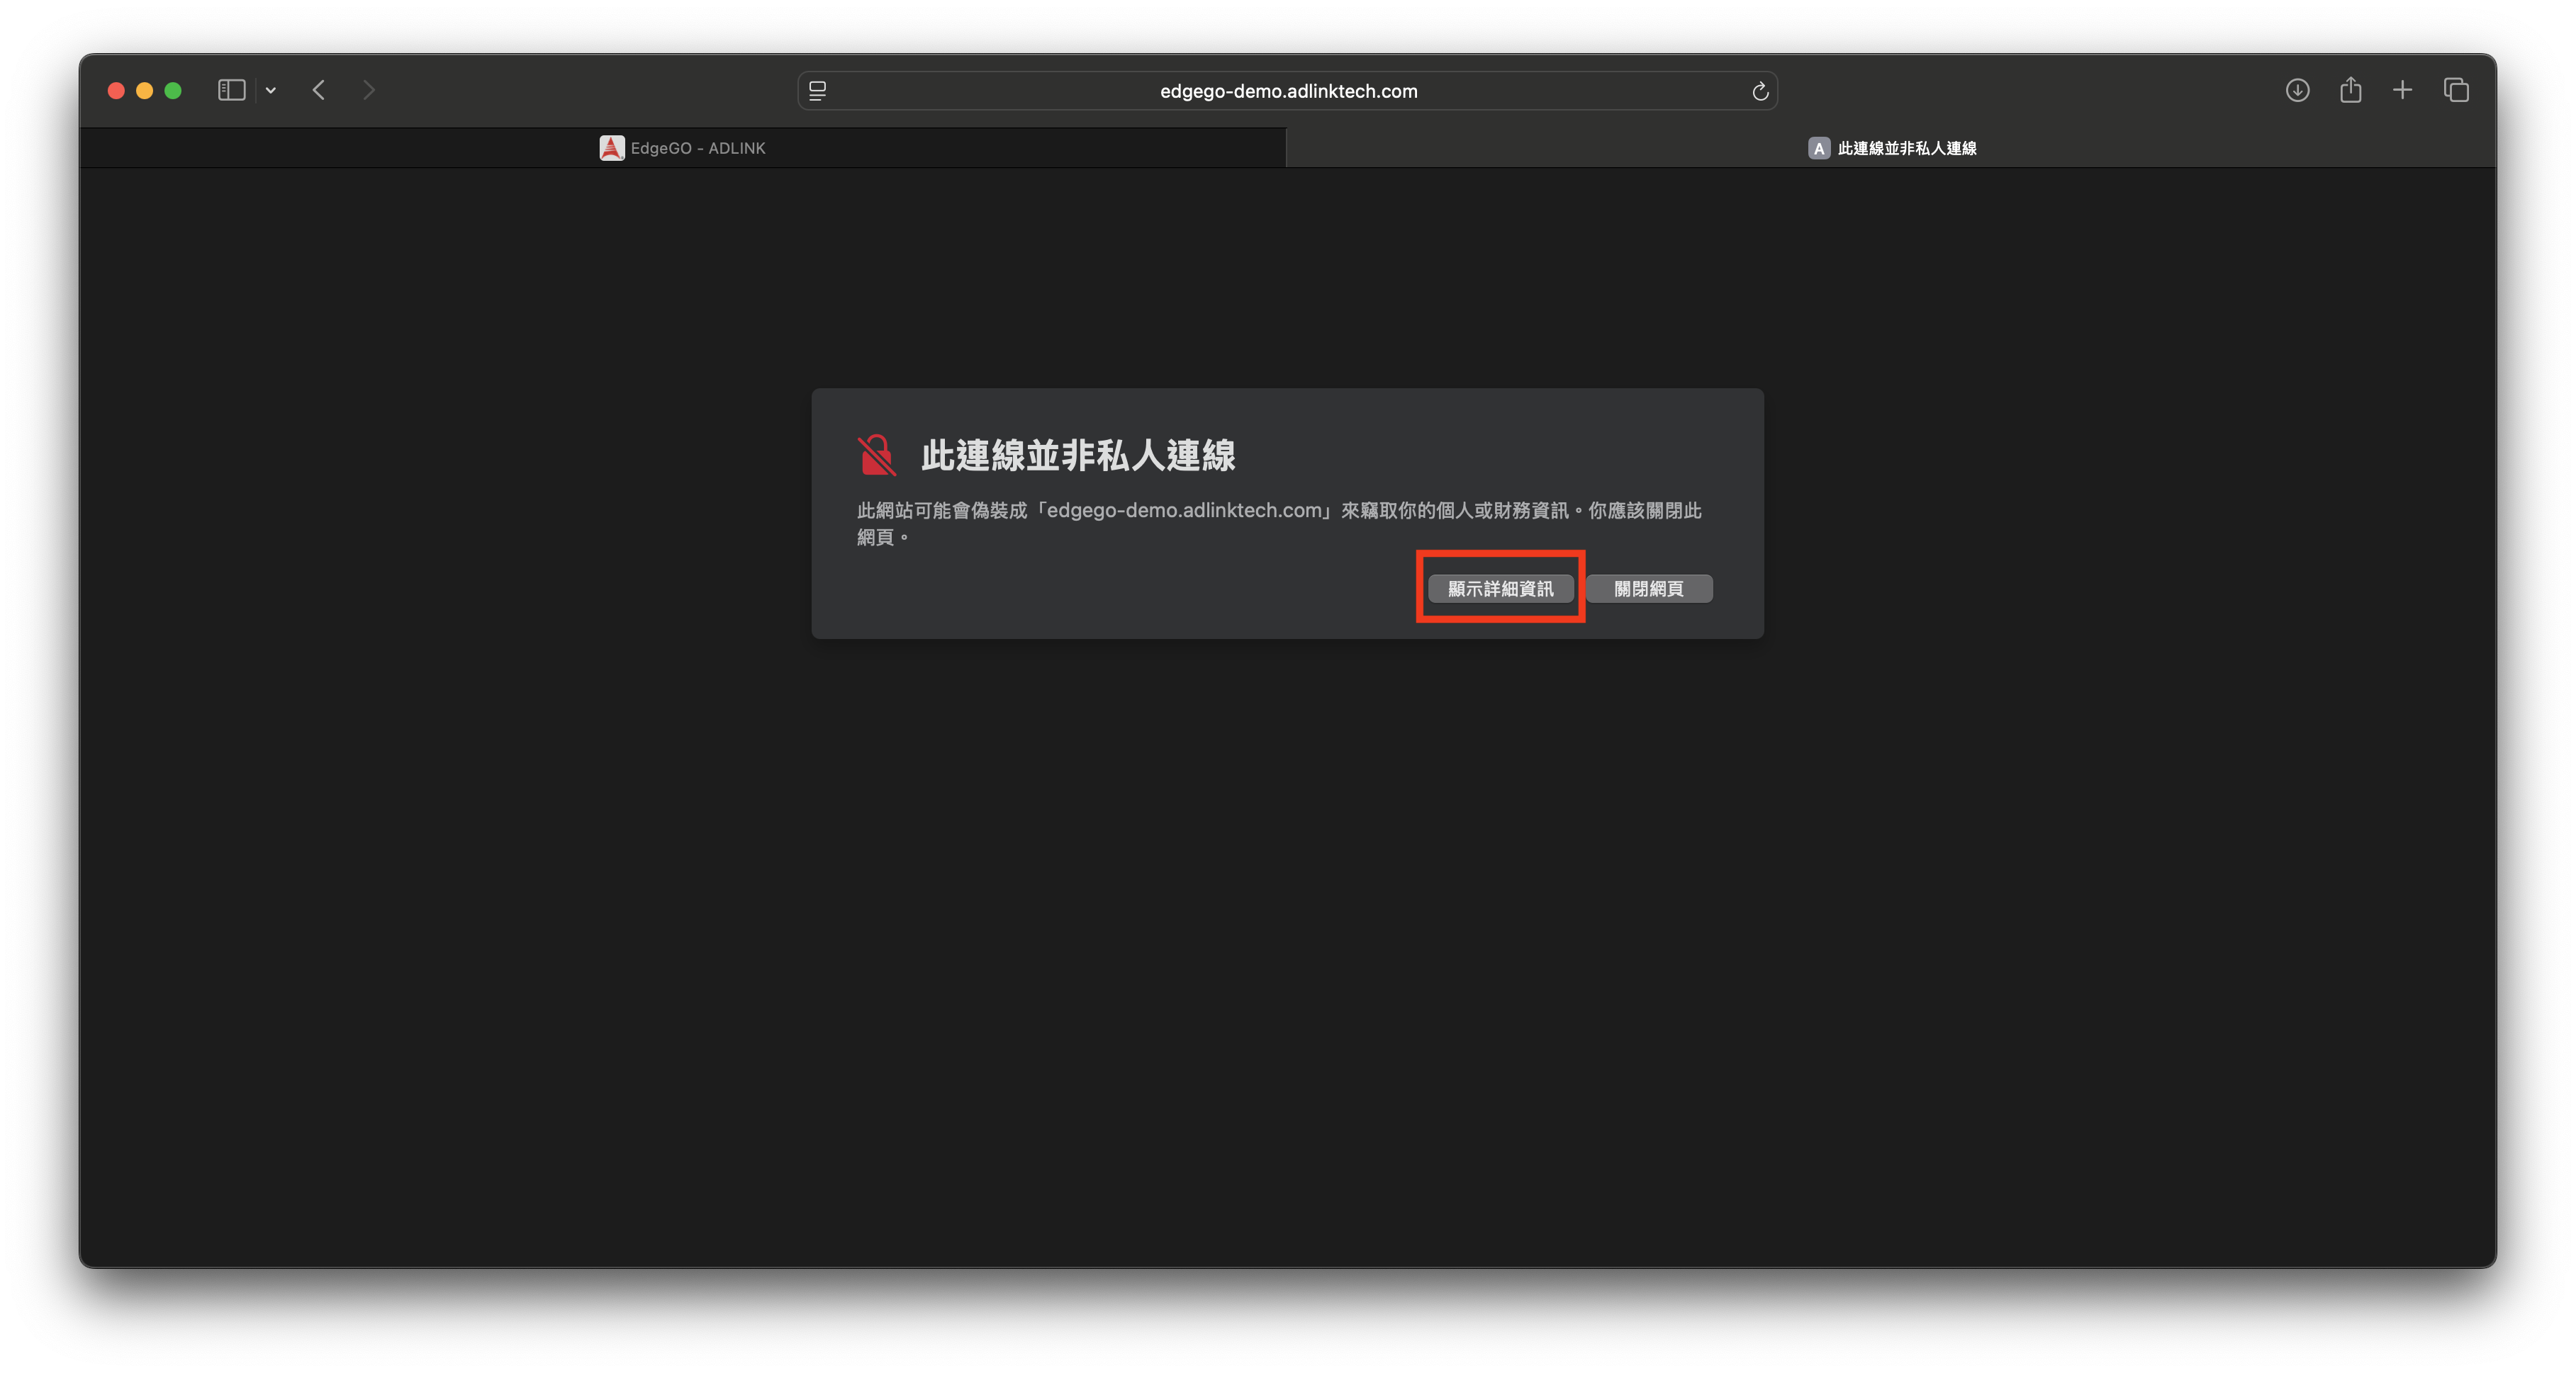Click the yellow minimize window button
The height and width of the screenshot is (1373, 2576).
144,91
